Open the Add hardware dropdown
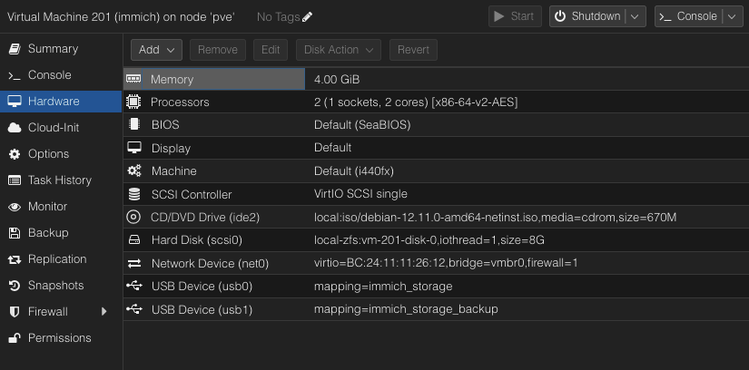 click(157, 50)
